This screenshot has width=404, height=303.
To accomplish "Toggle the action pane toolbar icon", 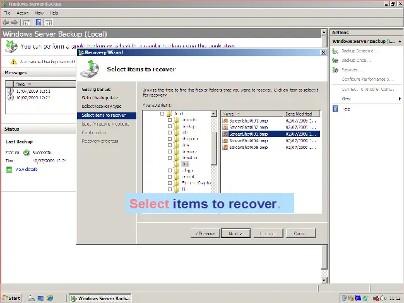I will click(x=49, y=23).
